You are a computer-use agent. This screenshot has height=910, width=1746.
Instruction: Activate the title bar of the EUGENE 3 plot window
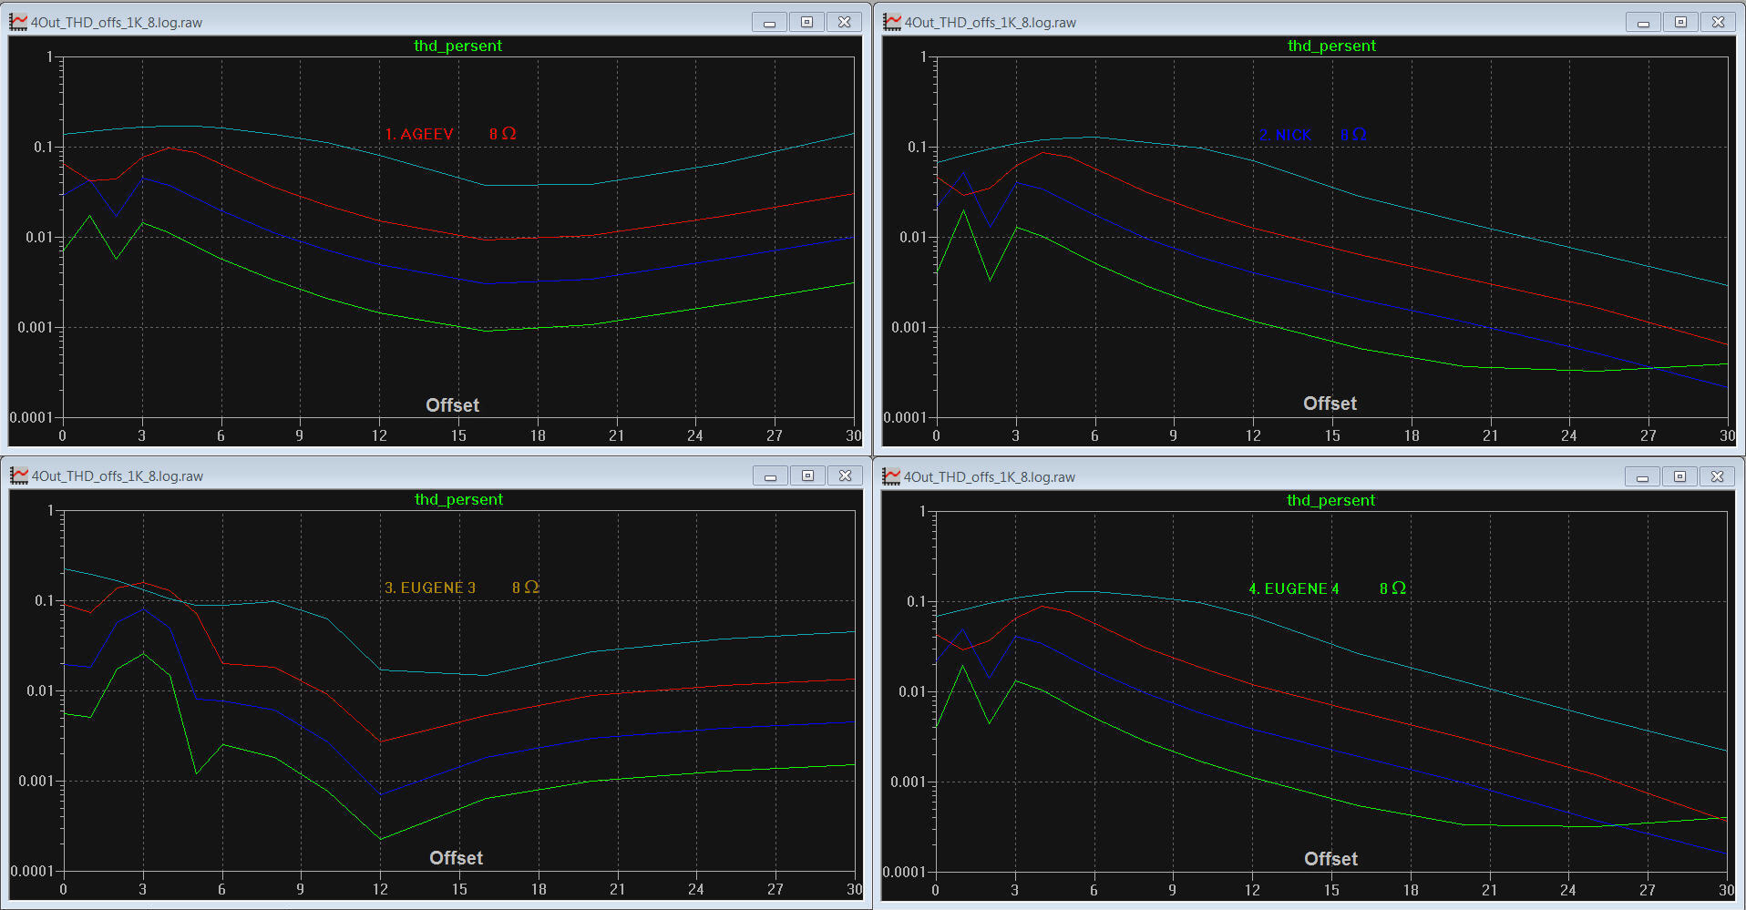456,475
